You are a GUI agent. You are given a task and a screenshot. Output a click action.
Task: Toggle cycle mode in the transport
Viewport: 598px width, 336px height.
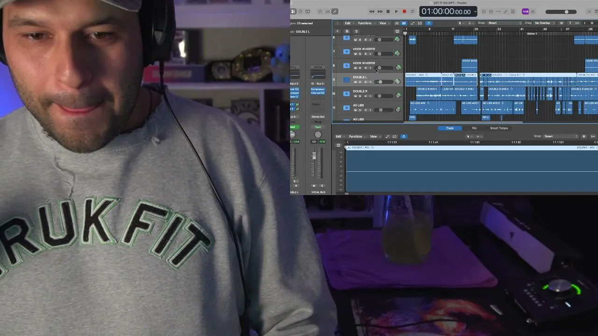(x=412, y=12)
